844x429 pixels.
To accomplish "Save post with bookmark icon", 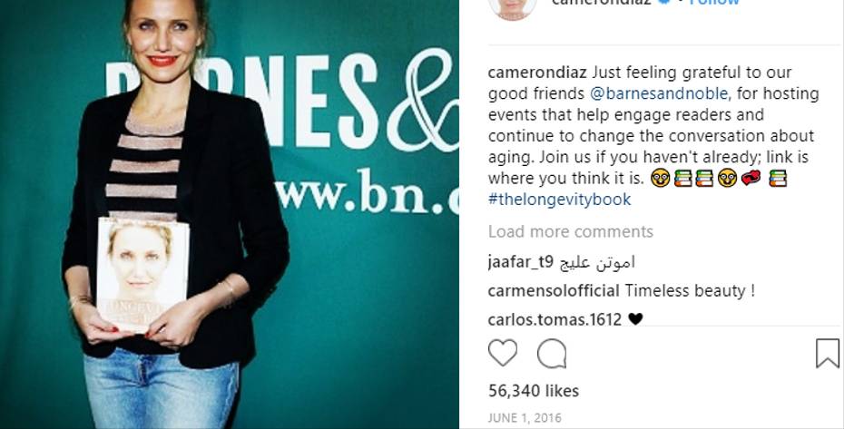I will coord(828,353).
